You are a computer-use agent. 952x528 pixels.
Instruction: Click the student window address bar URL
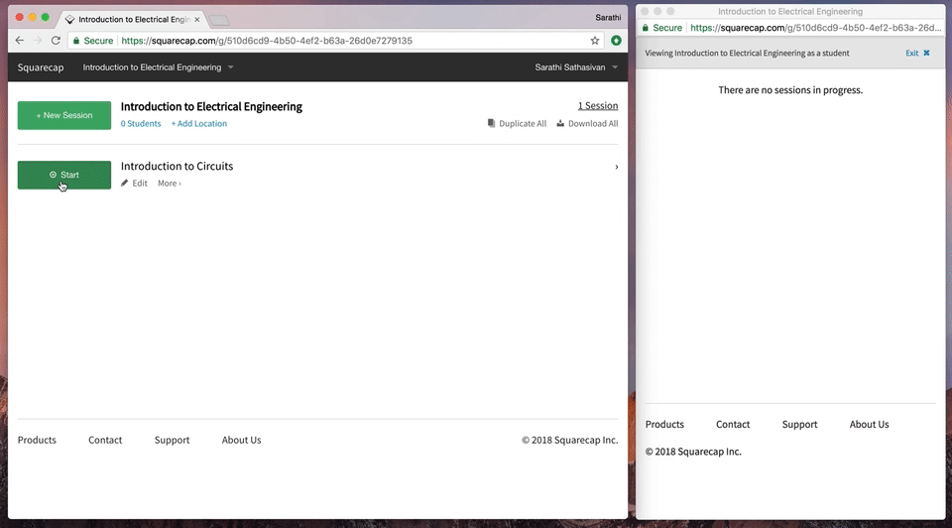pyautogui.click(x=815, y=28)
